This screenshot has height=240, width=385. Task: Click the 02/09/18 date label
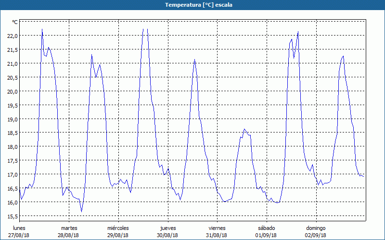coord(316,235)
